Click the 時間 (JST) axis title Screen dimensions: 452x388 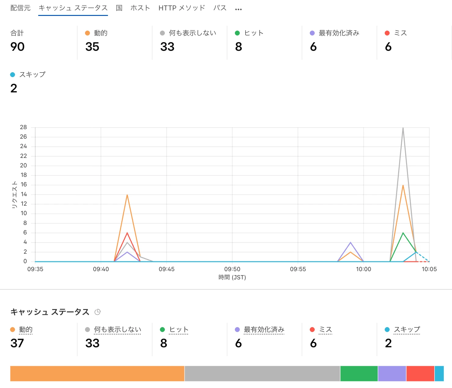tap(232, 278)
